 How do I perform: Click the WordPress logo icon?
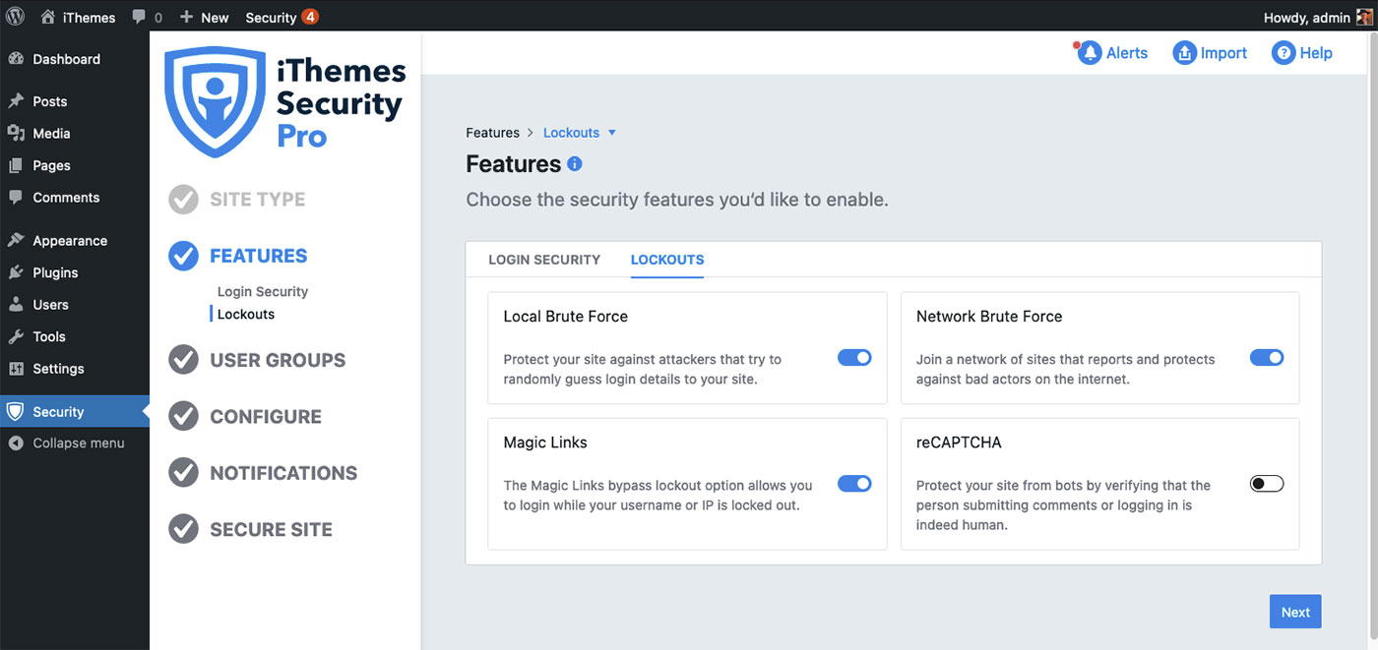coord(15,17)
